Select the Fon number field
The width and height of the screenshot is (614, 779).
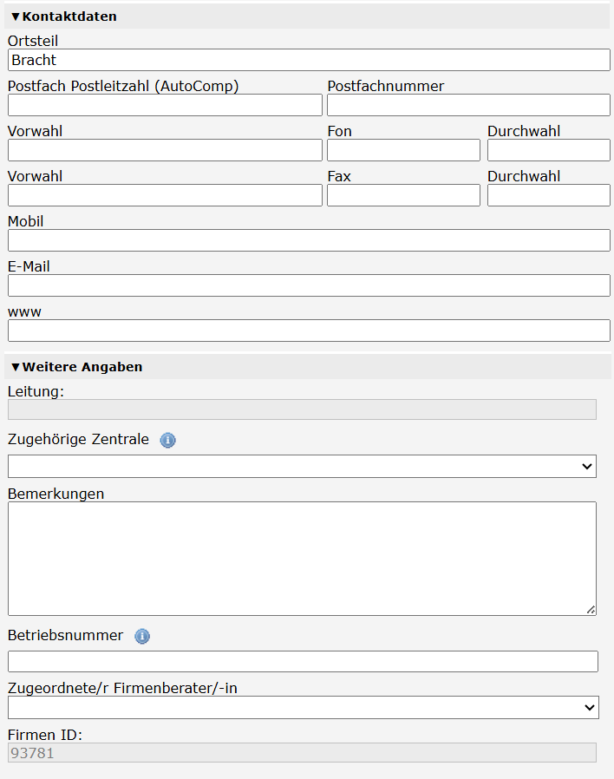click(x=403, y=150)
